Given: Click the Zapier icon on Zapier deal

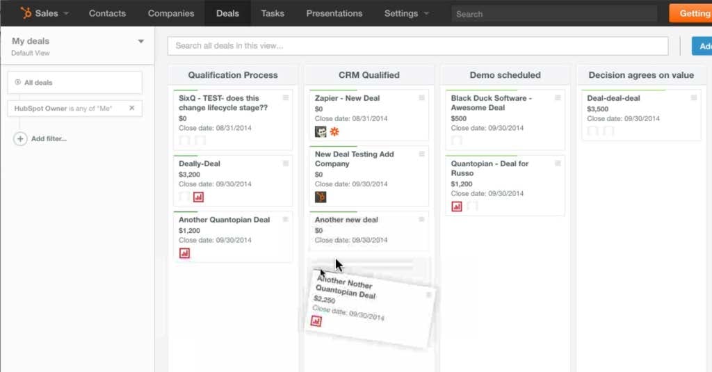Looking at the screenshot, I should point(334,131).
